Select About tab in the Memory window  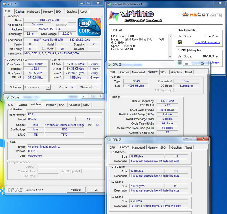point(188,72)
